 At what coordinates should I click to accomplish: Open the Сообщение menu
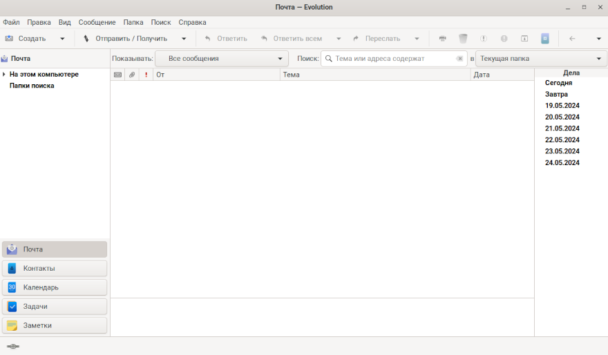point(97,22)
